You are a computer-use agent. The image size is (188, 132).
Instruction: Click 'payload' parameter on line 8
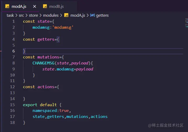[80, 63]
